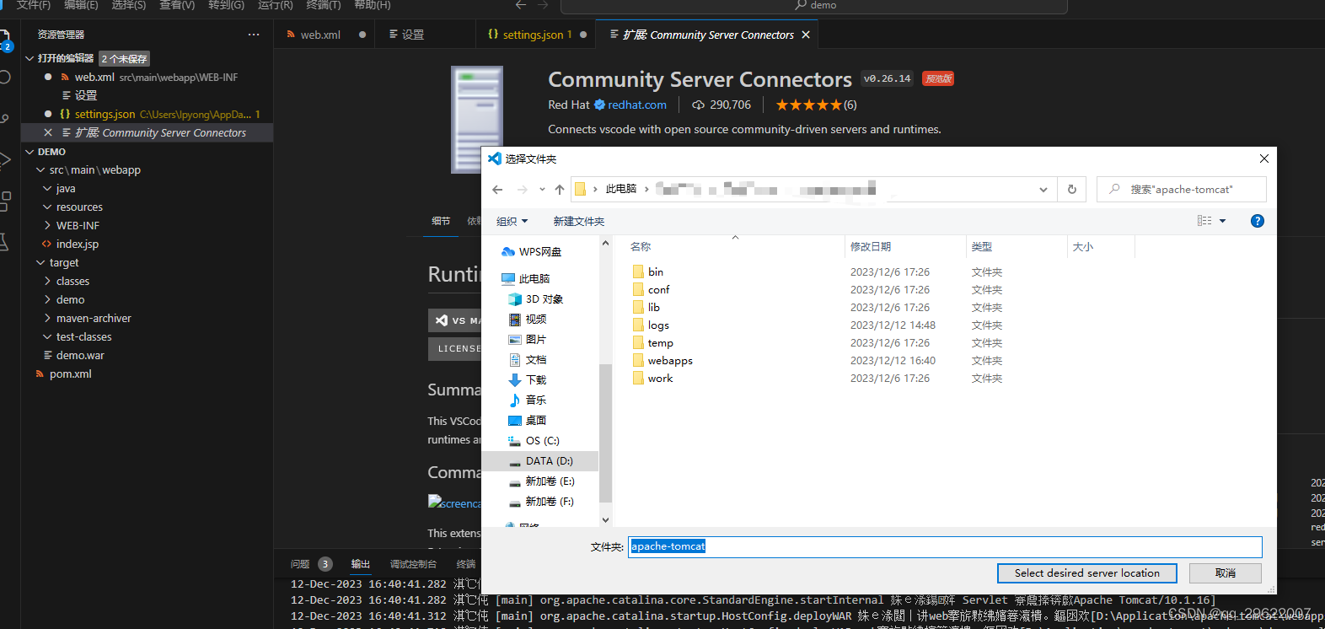Click 取消 button in dialog
Screen dimensions: 1325x629
[1226, 573]
